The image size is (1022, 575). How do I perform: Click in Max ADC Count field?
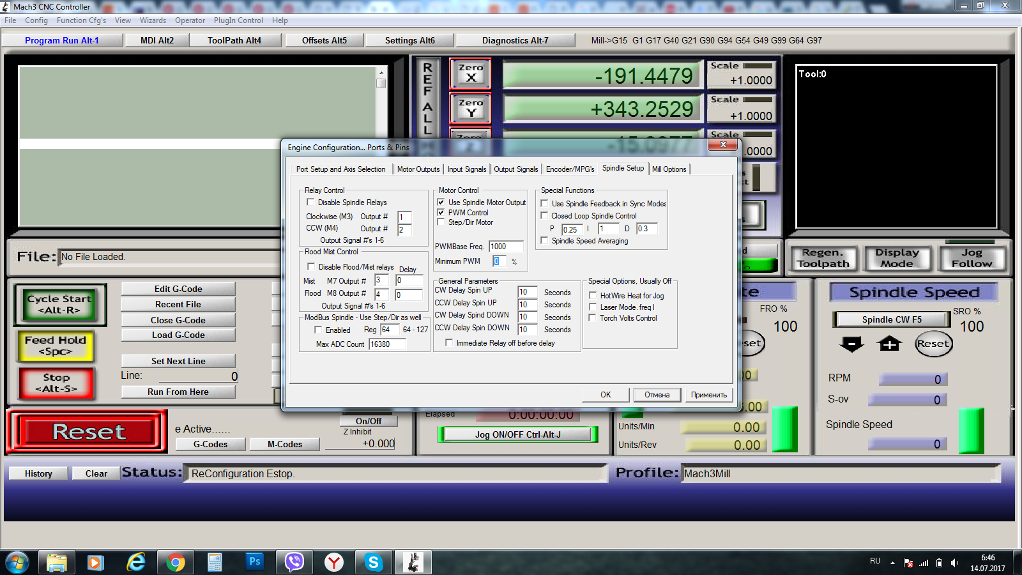(387, 344)
